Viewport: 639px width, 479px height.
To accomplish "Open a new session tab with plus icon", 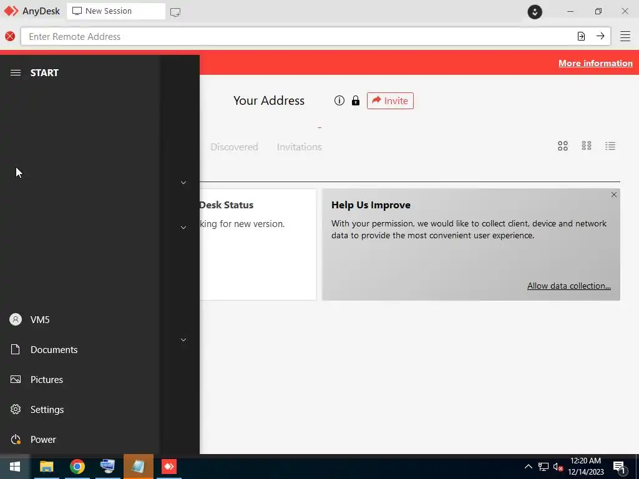I will point(175,12).
